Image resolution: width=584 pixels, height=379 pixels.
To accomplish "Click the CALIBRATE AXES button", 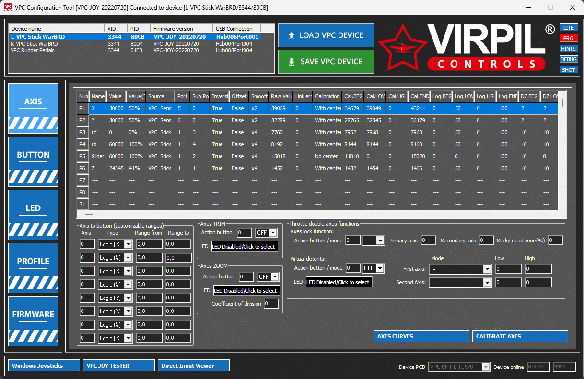I will 520,336.
